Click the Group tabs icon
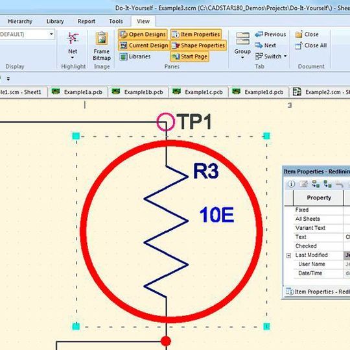 pos(242,38)
